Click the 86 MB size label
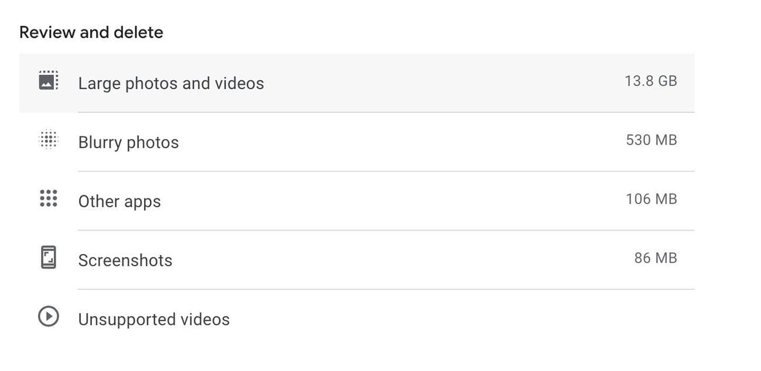The image size is (761, 371). [654, 257]
